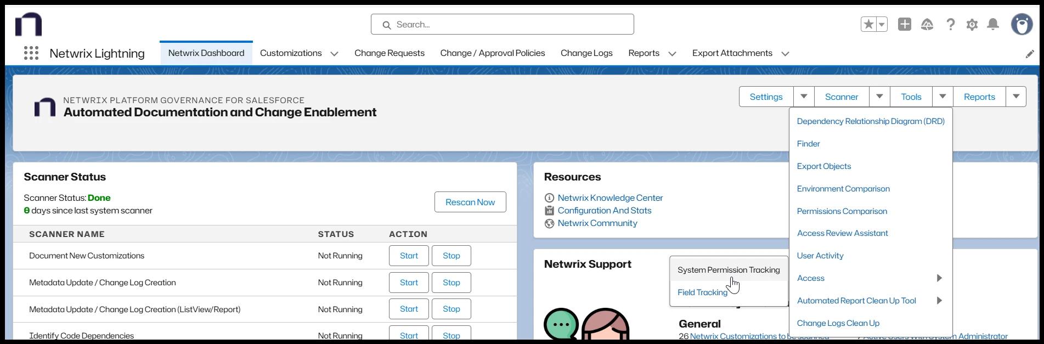Stop the ListView/Report metadata scanner
The height and width of the screenshot is (344, 1044).
452,309
